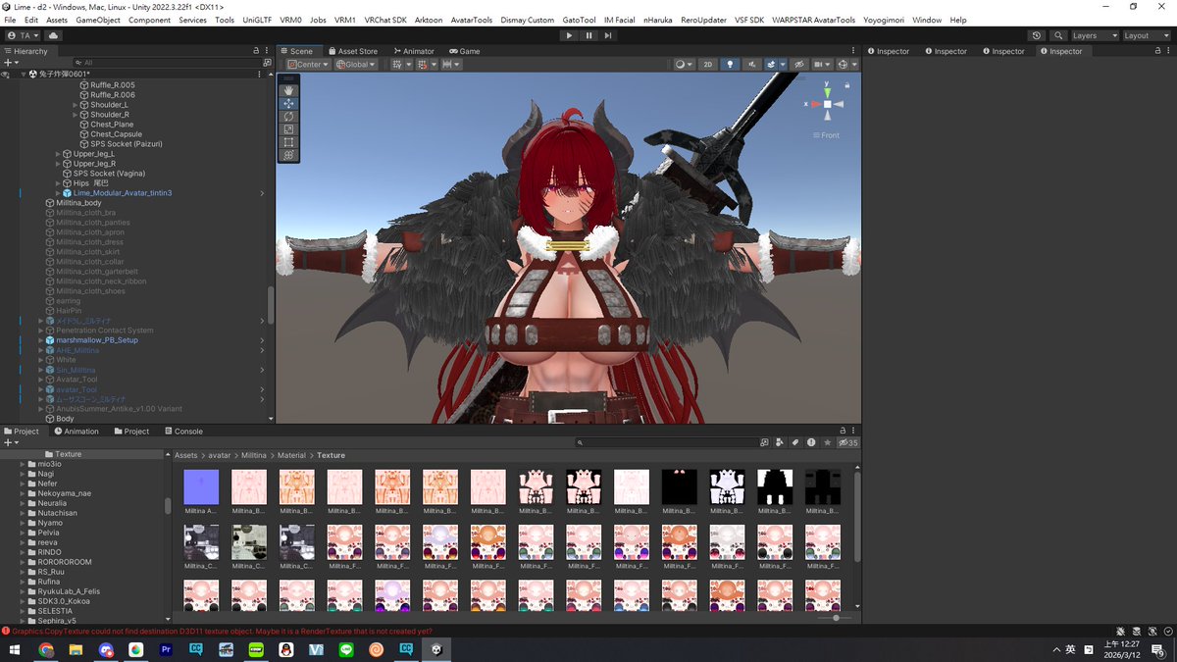Switch to the Game tab

tap(465, 51)
